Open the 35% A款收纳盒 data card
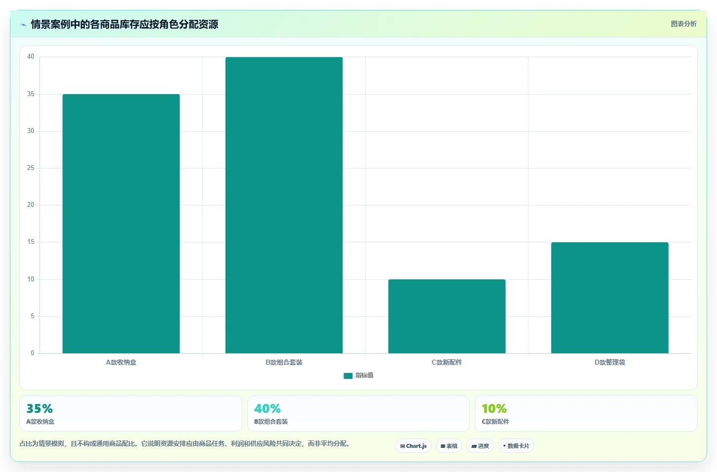The height and width of the screenshot is (472, 717). [x=131, y=413]
